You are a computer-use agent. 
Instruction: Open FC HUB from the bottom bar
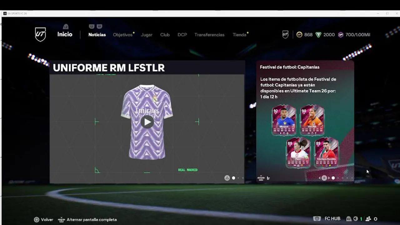coord(332,219)
